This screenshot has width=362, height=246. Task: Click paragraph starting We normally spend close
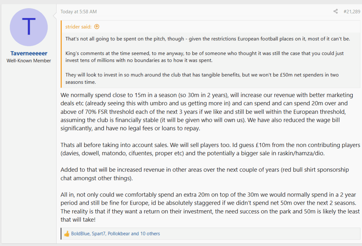click(207, 112)
